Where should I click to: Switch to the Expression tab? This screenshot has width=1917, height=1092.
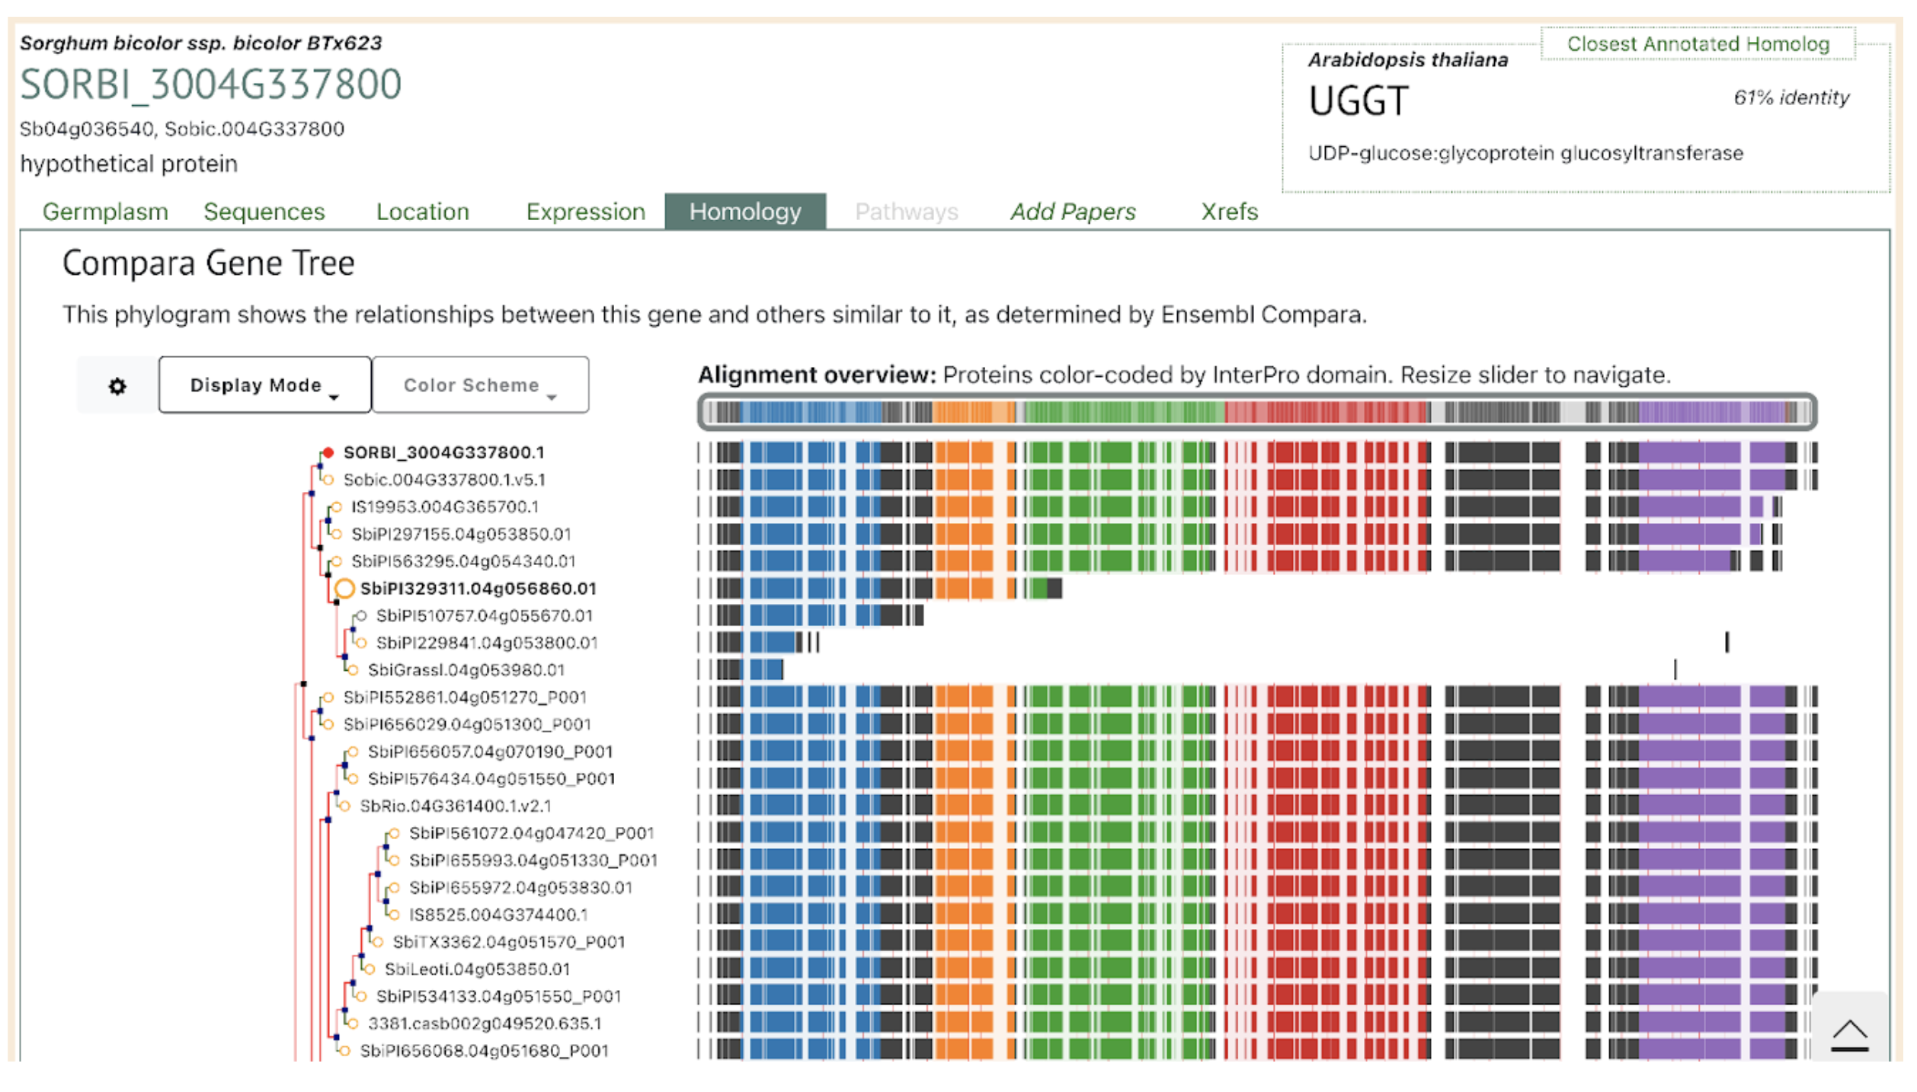tap(585, 212)
